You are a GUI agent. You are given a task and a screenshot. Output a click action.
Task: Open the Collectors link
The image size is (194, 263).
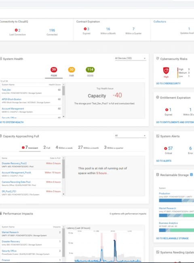[x=160, y=21]
